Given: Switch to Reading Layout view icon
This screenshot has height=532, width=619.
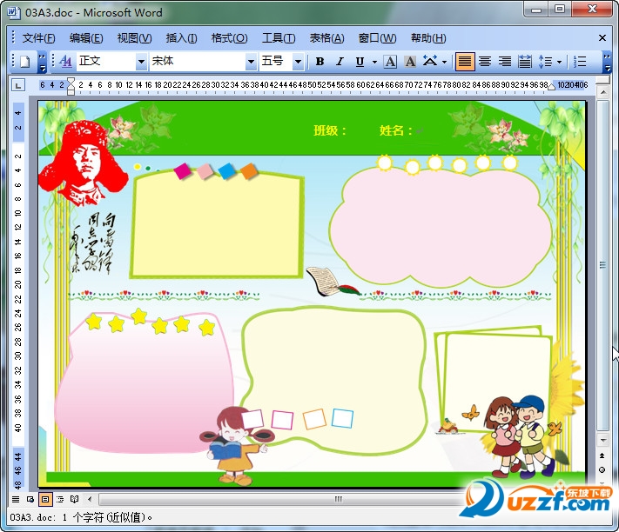Looking at the screenshot, I should pos(74,500).
